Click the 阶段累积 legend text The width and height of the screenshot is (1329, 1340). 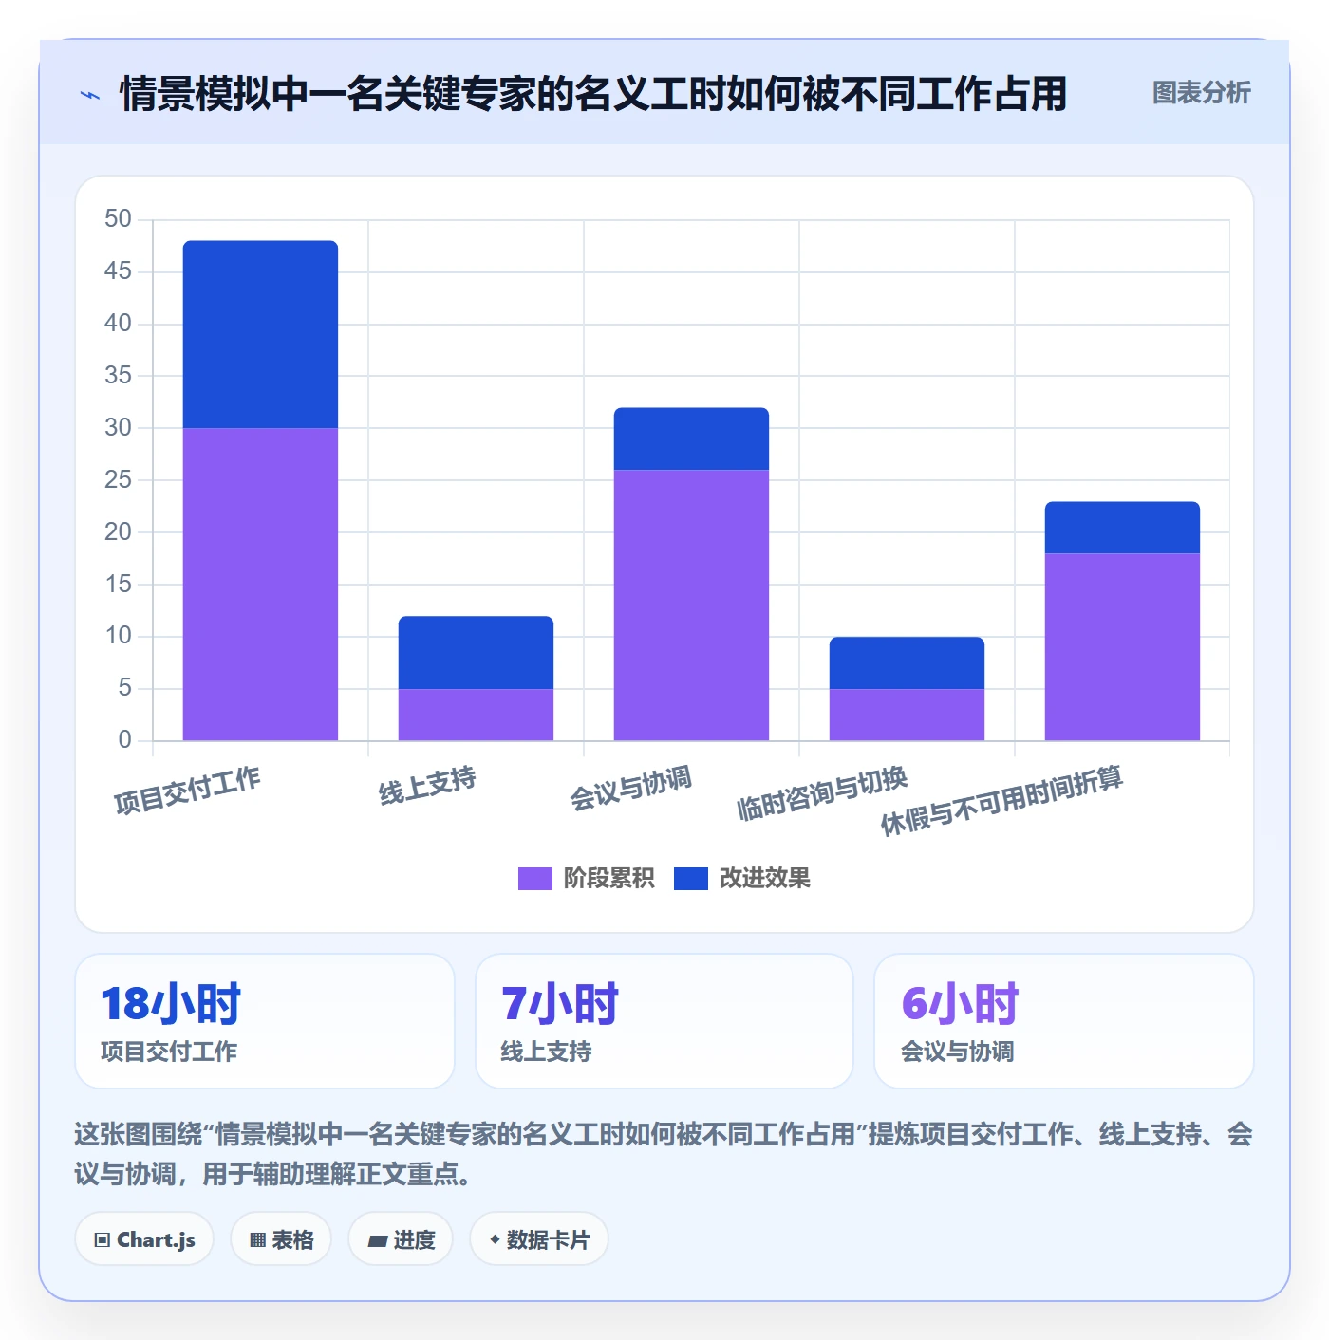(608, 879)
